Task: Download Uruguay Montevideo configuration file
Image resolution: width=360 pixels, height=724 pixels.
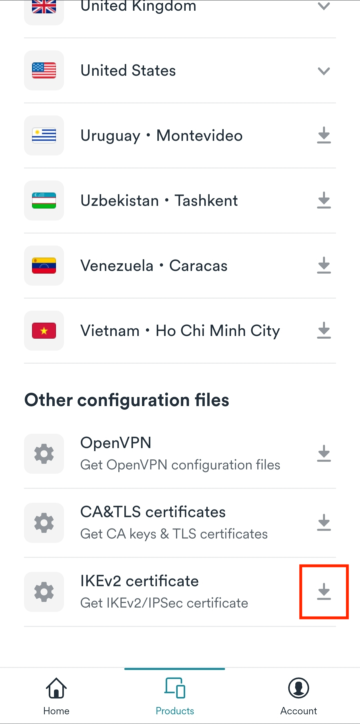Action: [324, 135]
